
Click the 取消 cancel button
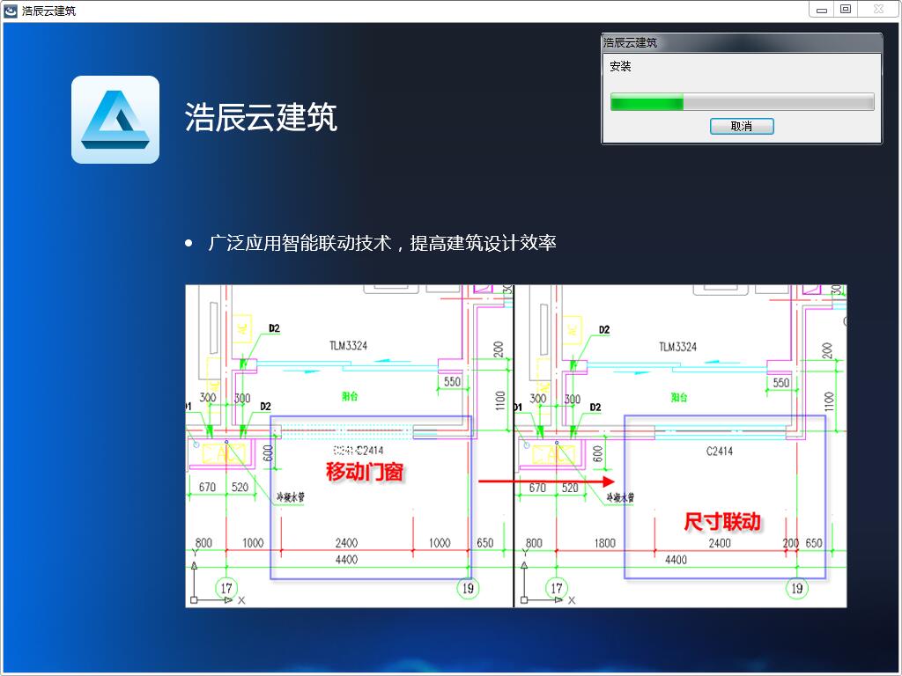click(x=742, y=126)
